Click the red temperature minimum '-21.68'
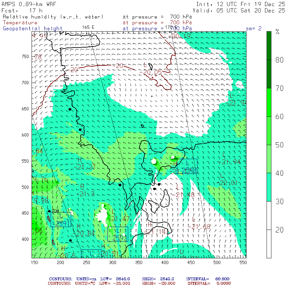This screenshot has height=287, width=287. coord(199,227)
